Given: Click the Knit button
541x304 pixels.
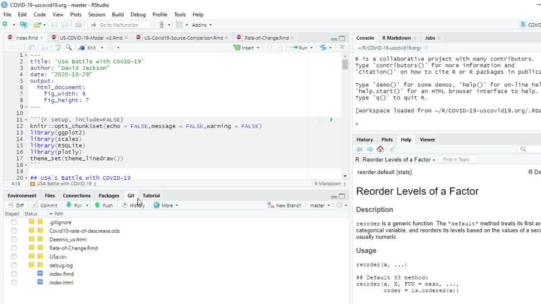Looking at the screenshot, I should point(88,48).
